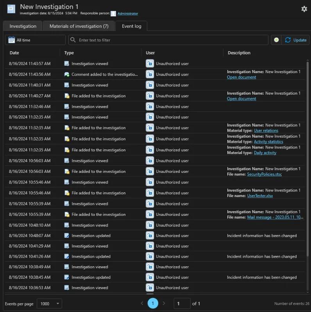This screenshot has width=311, height=312.
Task: Click file added icon at 10:55:39 AM
Action: coord(67,215)
